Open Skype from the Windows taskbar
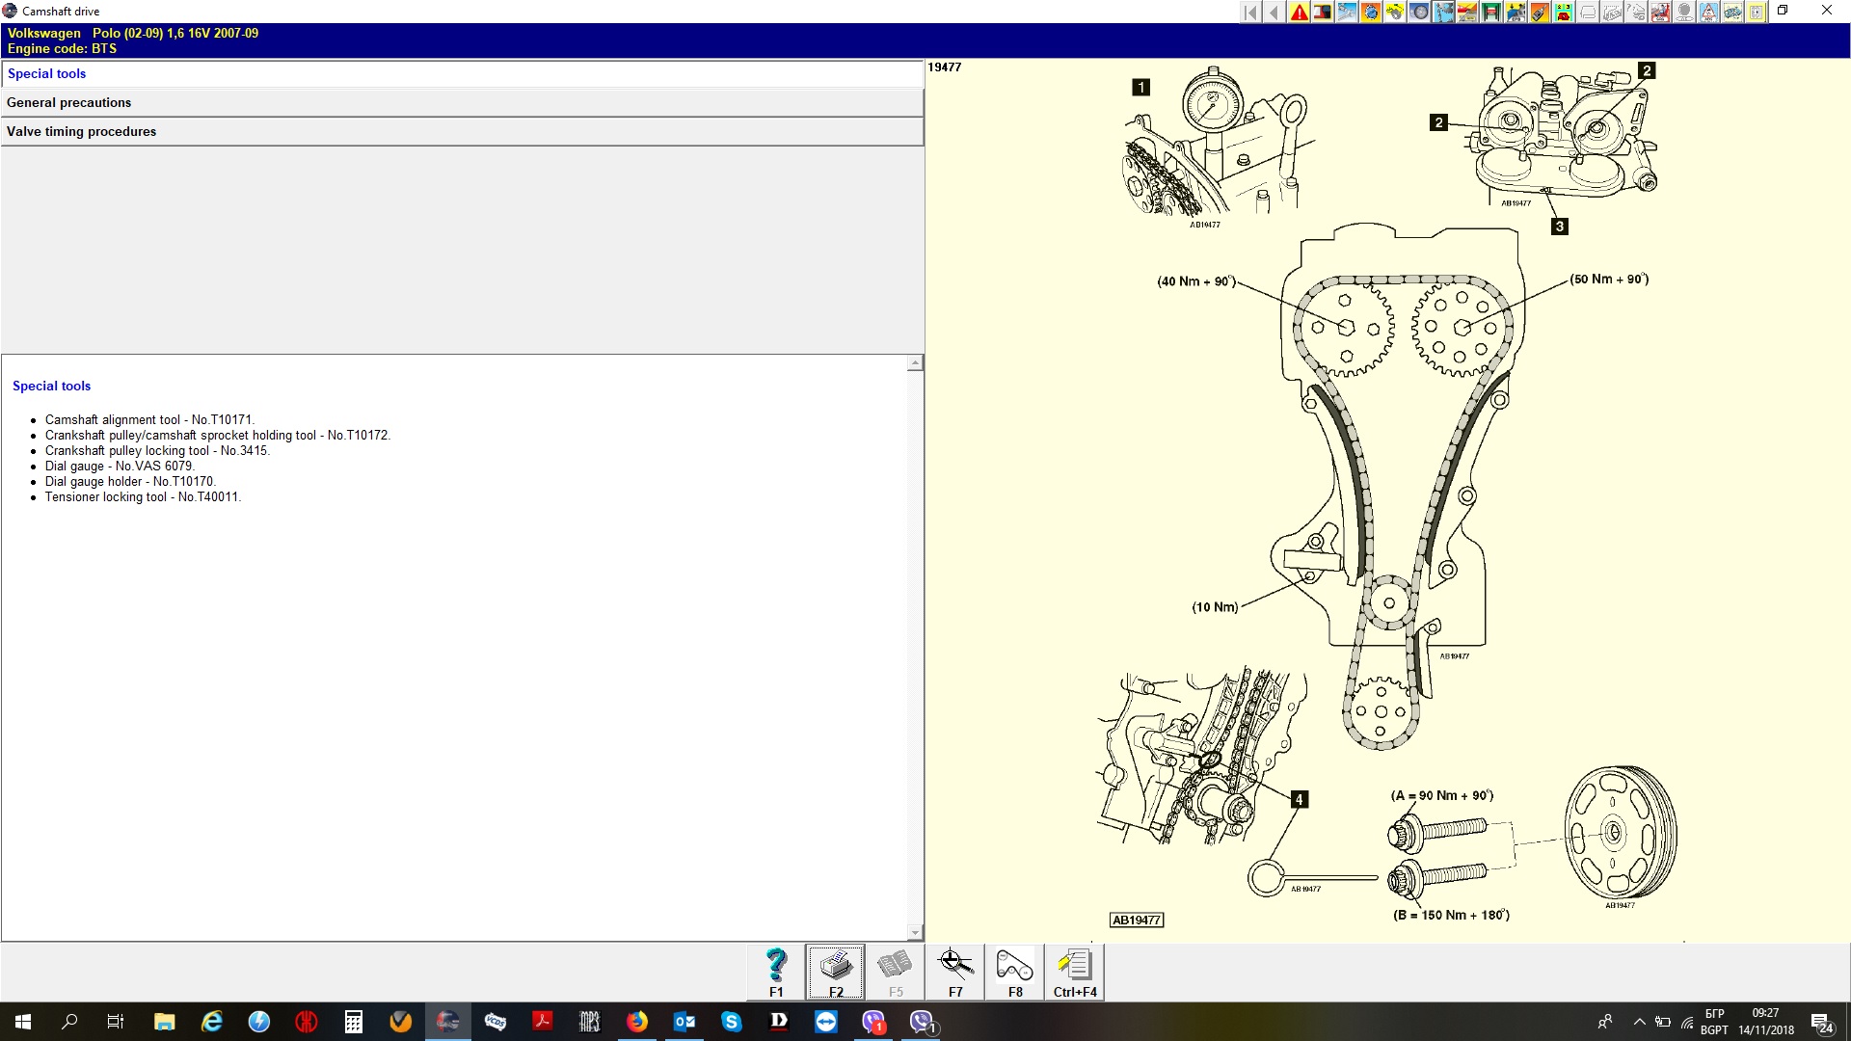This screenshot has height=1041, width=1851. (731, 1022)
